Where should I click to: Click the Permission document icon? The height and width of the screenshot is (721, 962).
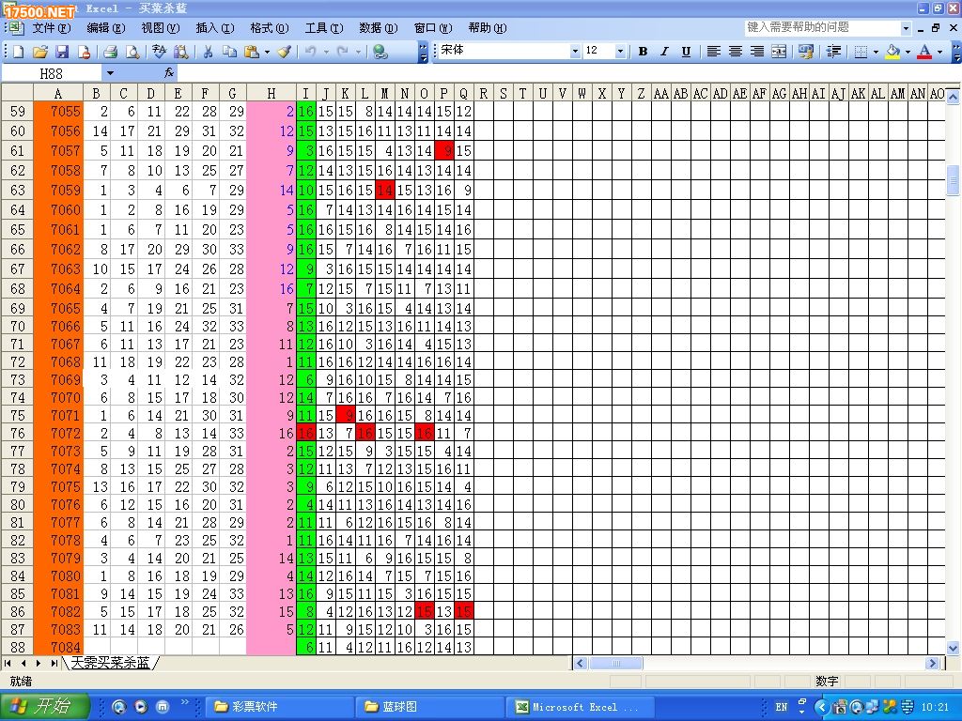click(84, 53)
